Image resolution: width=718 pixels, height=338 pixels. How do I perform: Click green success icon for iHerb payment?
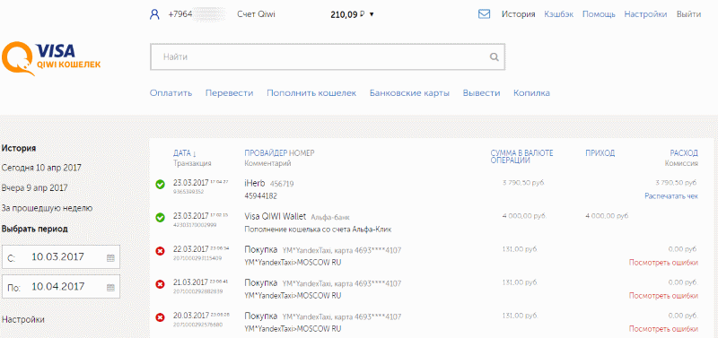coord(161,185)
